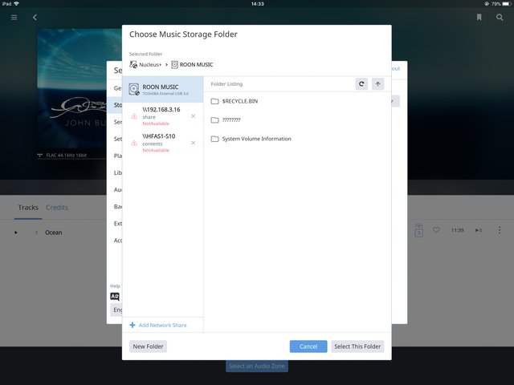This screenshot has height=385, width=514.
Task: Tap the back arrow
Action: (35, 17)
